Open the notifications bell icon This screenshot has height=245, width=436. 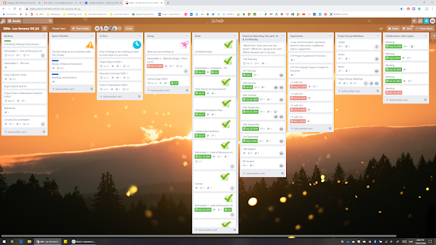tap(426, 21)
